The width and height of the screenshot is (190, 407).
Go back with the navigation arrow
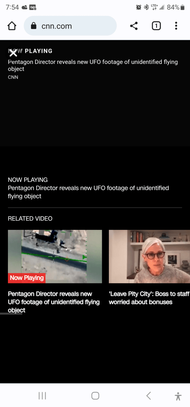[x=148, y=395]
